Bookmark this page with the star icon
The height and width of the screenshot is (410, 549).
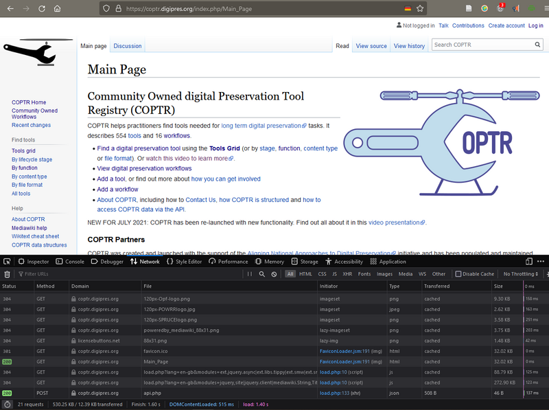tap(420, 8)
